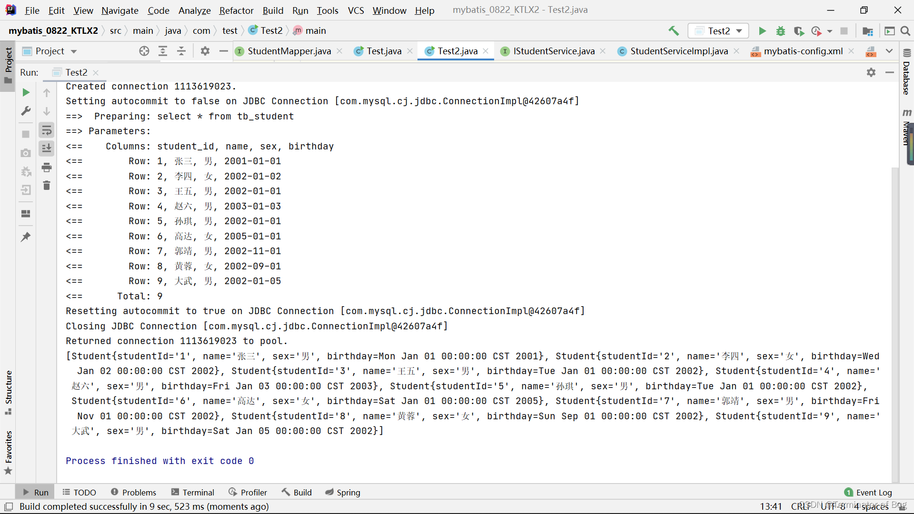Open the Refactor menu in menu bar
The width and height of the screenshot is (914, 514).
tap(237, 10)
